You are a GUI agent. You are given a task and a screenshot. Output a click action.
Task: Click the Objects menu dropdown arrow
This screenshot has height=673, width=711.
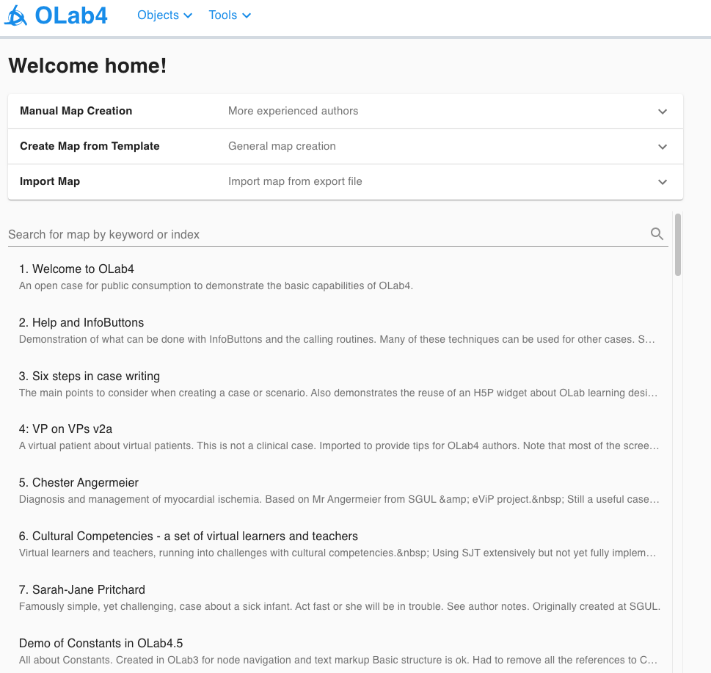click(188, 15)
